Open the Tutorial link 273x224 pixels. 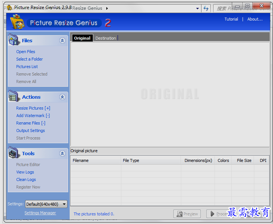click(x=231, y=19)
